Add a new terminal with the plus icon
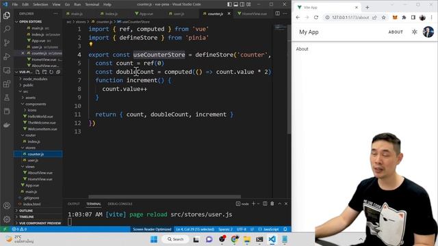The image size is (438, 246). [253, 204]
